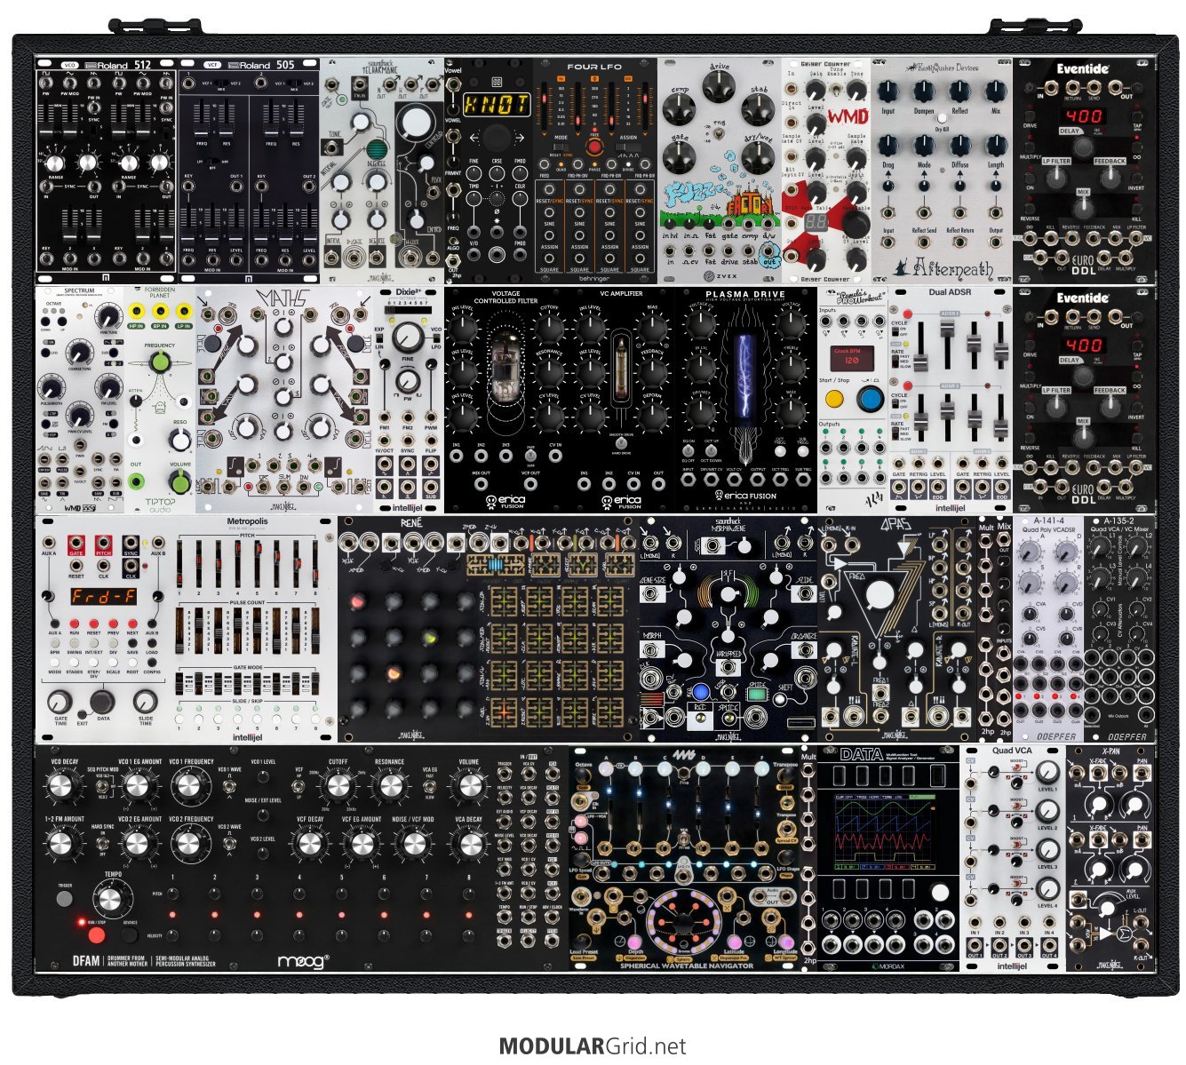Click the Input knob on Afterneath
This screenshot has width=1186, height=1065.
888,92
